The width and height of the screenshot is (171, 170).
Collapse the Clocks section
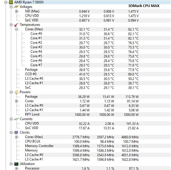coord(11,132)
